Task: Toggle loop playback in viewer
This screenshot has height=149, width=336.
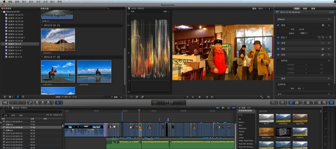Action: (x=269, y=97)
